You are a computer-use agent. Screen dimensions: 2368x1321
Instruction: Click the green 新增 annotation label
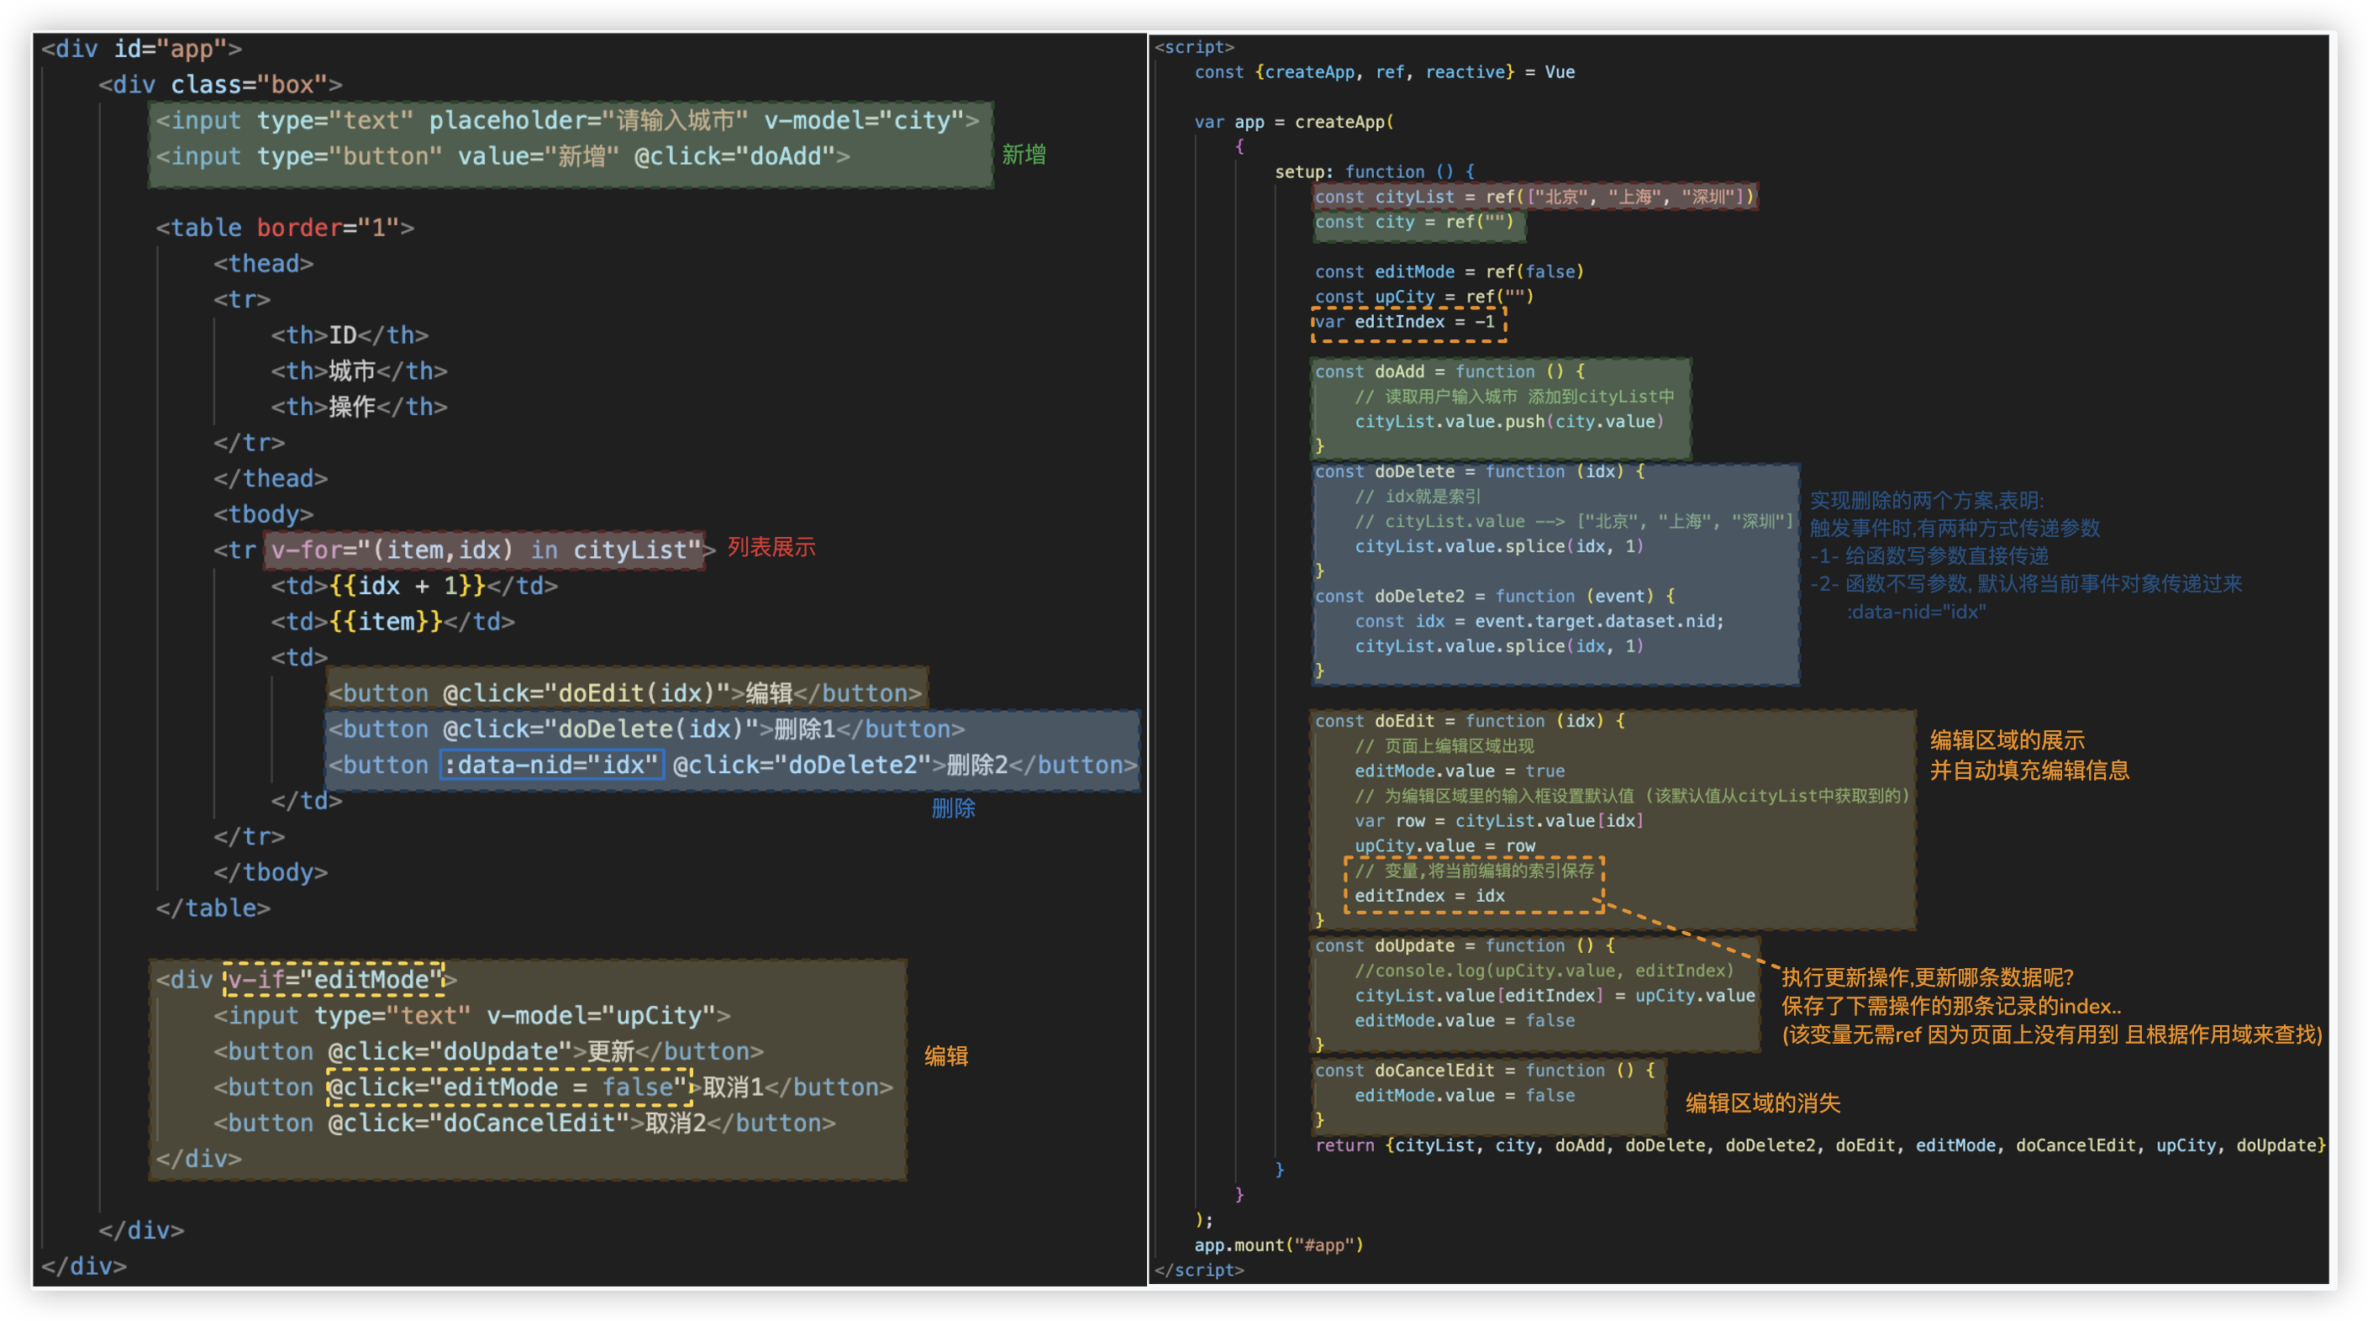coord(1024,155)
